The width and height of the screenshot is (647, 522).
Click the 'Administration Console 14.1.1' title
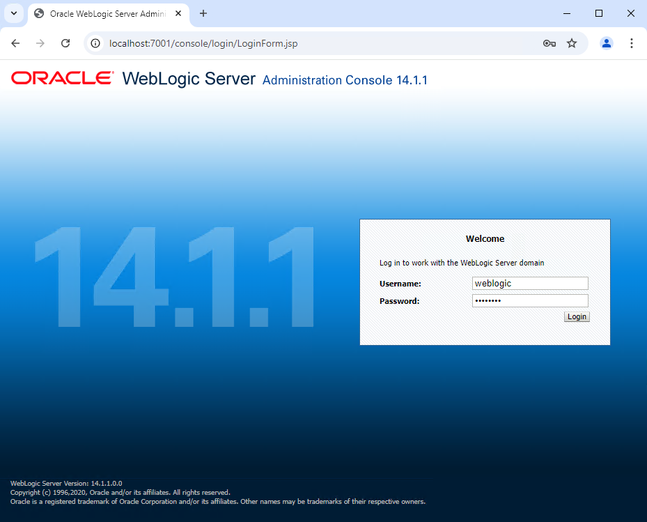click(345, 80)
